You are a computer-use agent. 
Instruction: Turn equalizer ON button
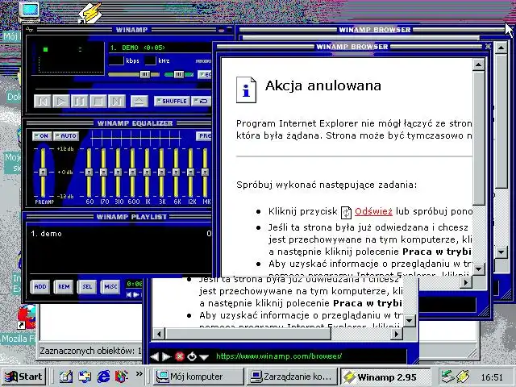coord(42,136)
